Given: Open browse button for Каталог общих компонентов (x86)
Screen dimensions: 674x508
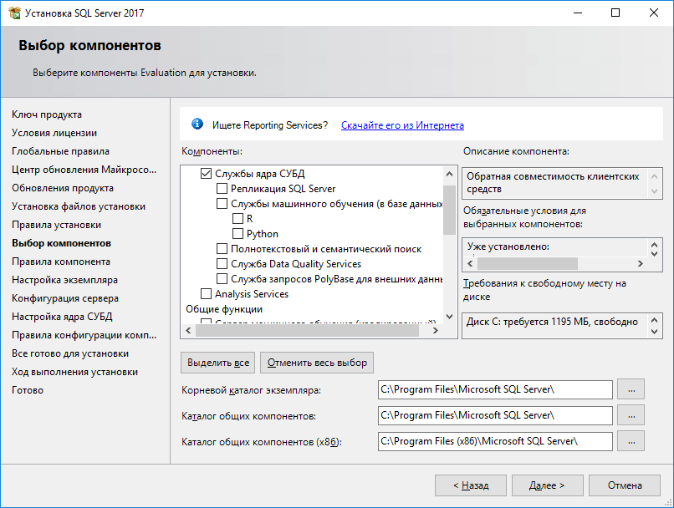Looking at the screenshot, I should pos(631,441).
